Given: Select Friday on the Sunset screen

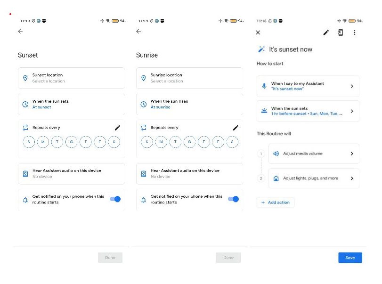Looking at the screenshot, I should [x=100, y=142].
